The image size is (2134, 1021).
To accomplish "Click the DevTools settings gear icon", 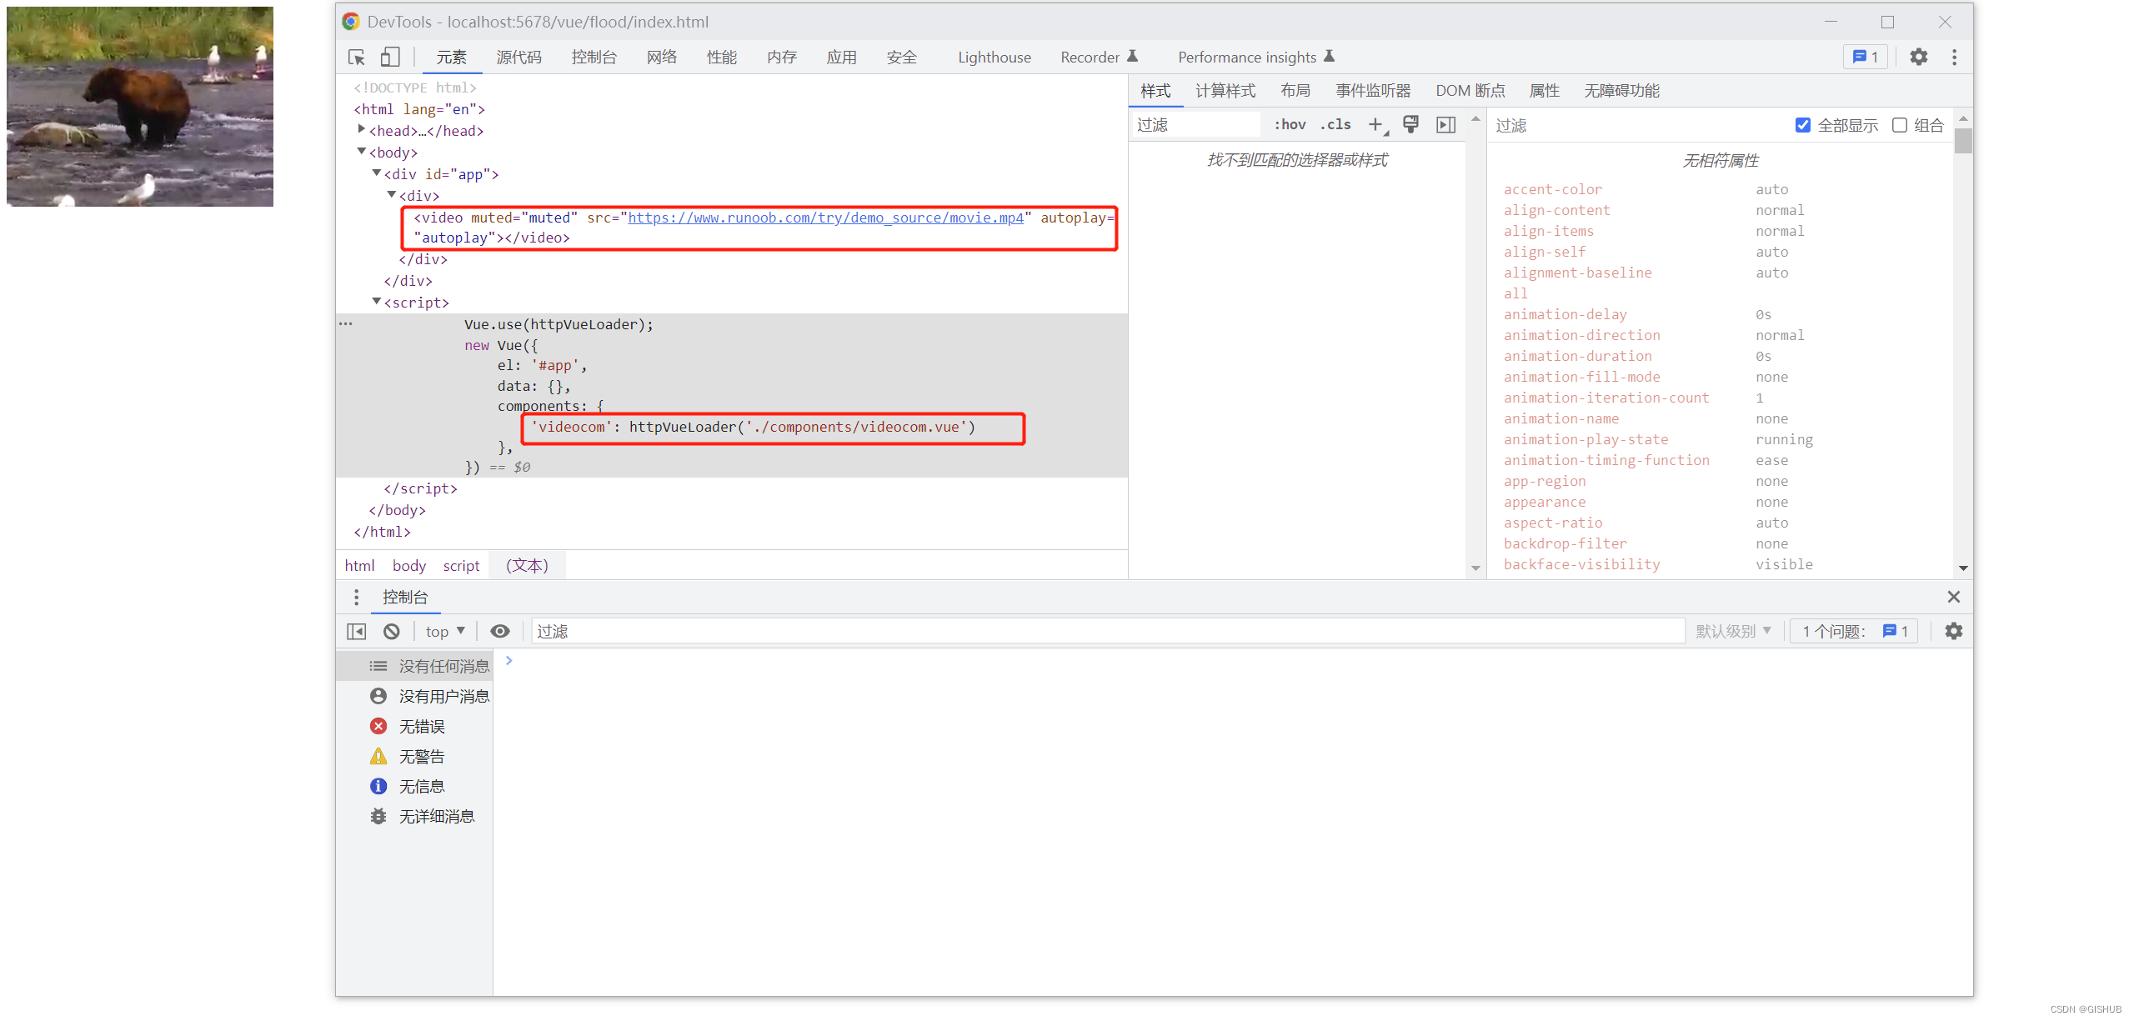I will [x=1919, y=56].
